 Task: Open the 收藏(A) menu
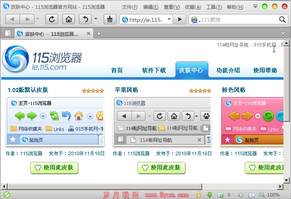coord(193,7)
